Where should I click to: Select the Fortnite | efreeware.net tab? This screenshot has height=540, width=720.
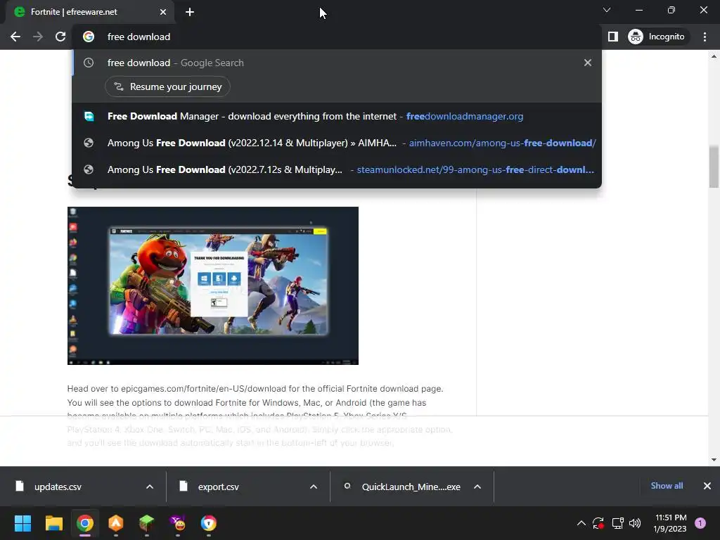click(90, 12)
